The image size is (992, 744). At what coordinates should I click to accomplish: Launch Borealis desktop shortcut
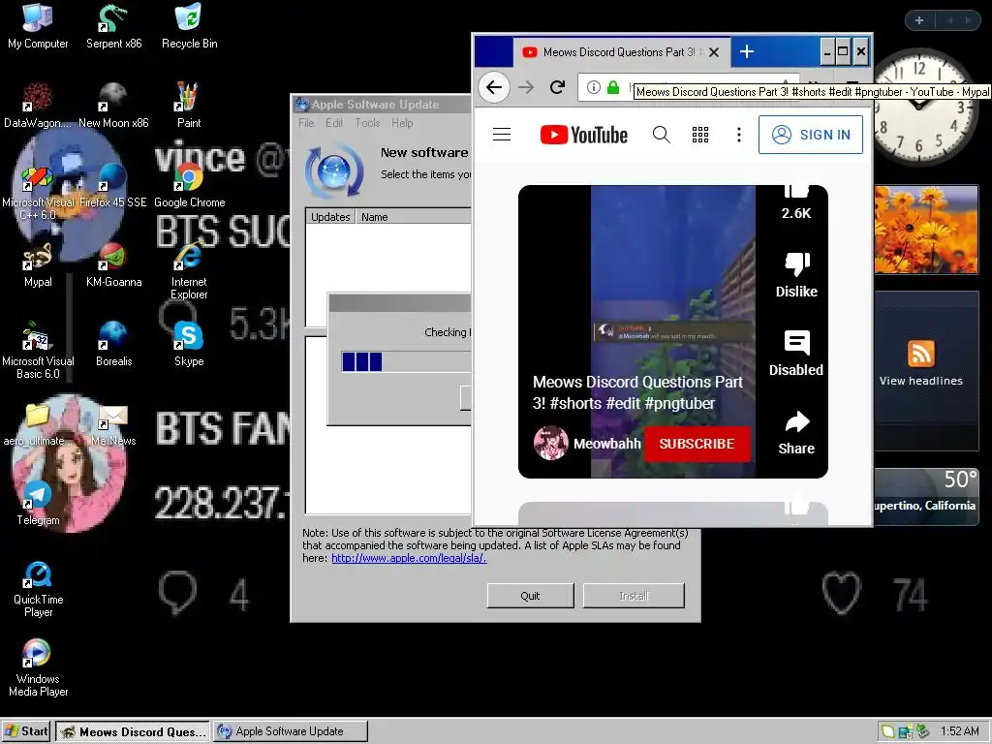pyautogui.click(x=113, y=344)
